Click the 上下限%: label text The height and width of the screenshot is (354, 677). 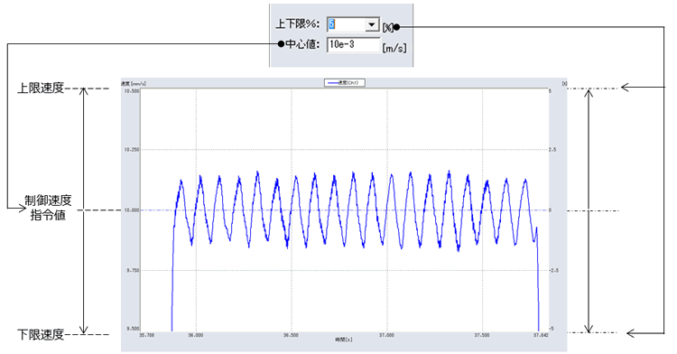coord(298,24)
